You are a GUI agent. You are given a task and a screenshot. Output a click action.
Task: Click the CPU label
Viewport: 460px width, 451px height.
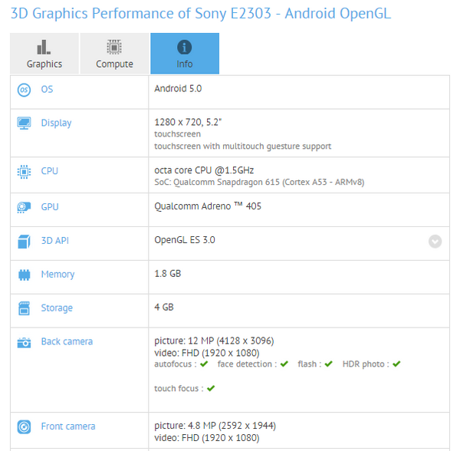click(x=49, y=171)
